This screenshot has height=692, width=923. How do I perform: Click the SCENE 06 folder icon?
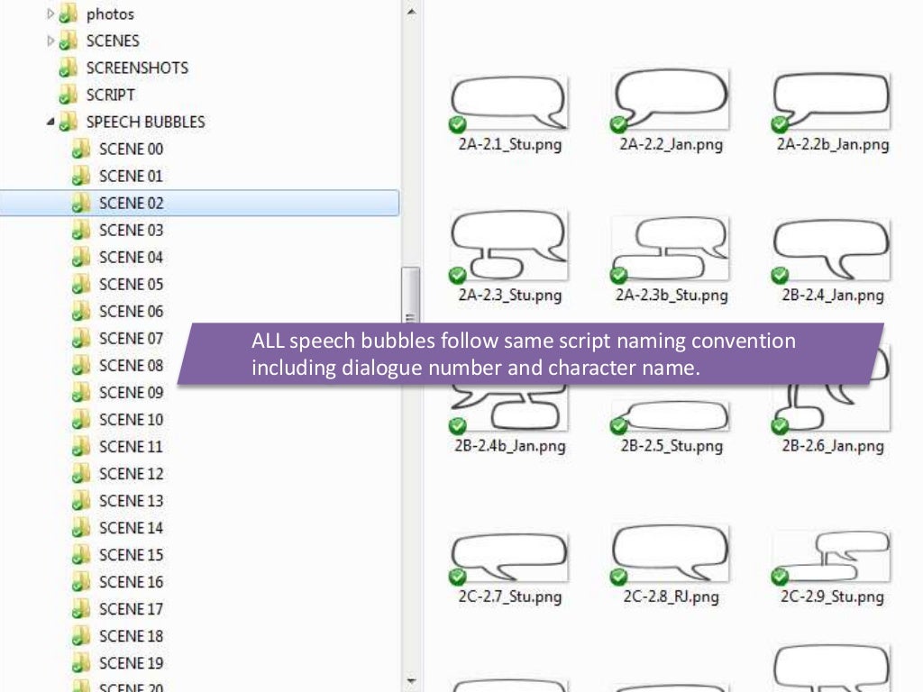(x=81, y=311)
